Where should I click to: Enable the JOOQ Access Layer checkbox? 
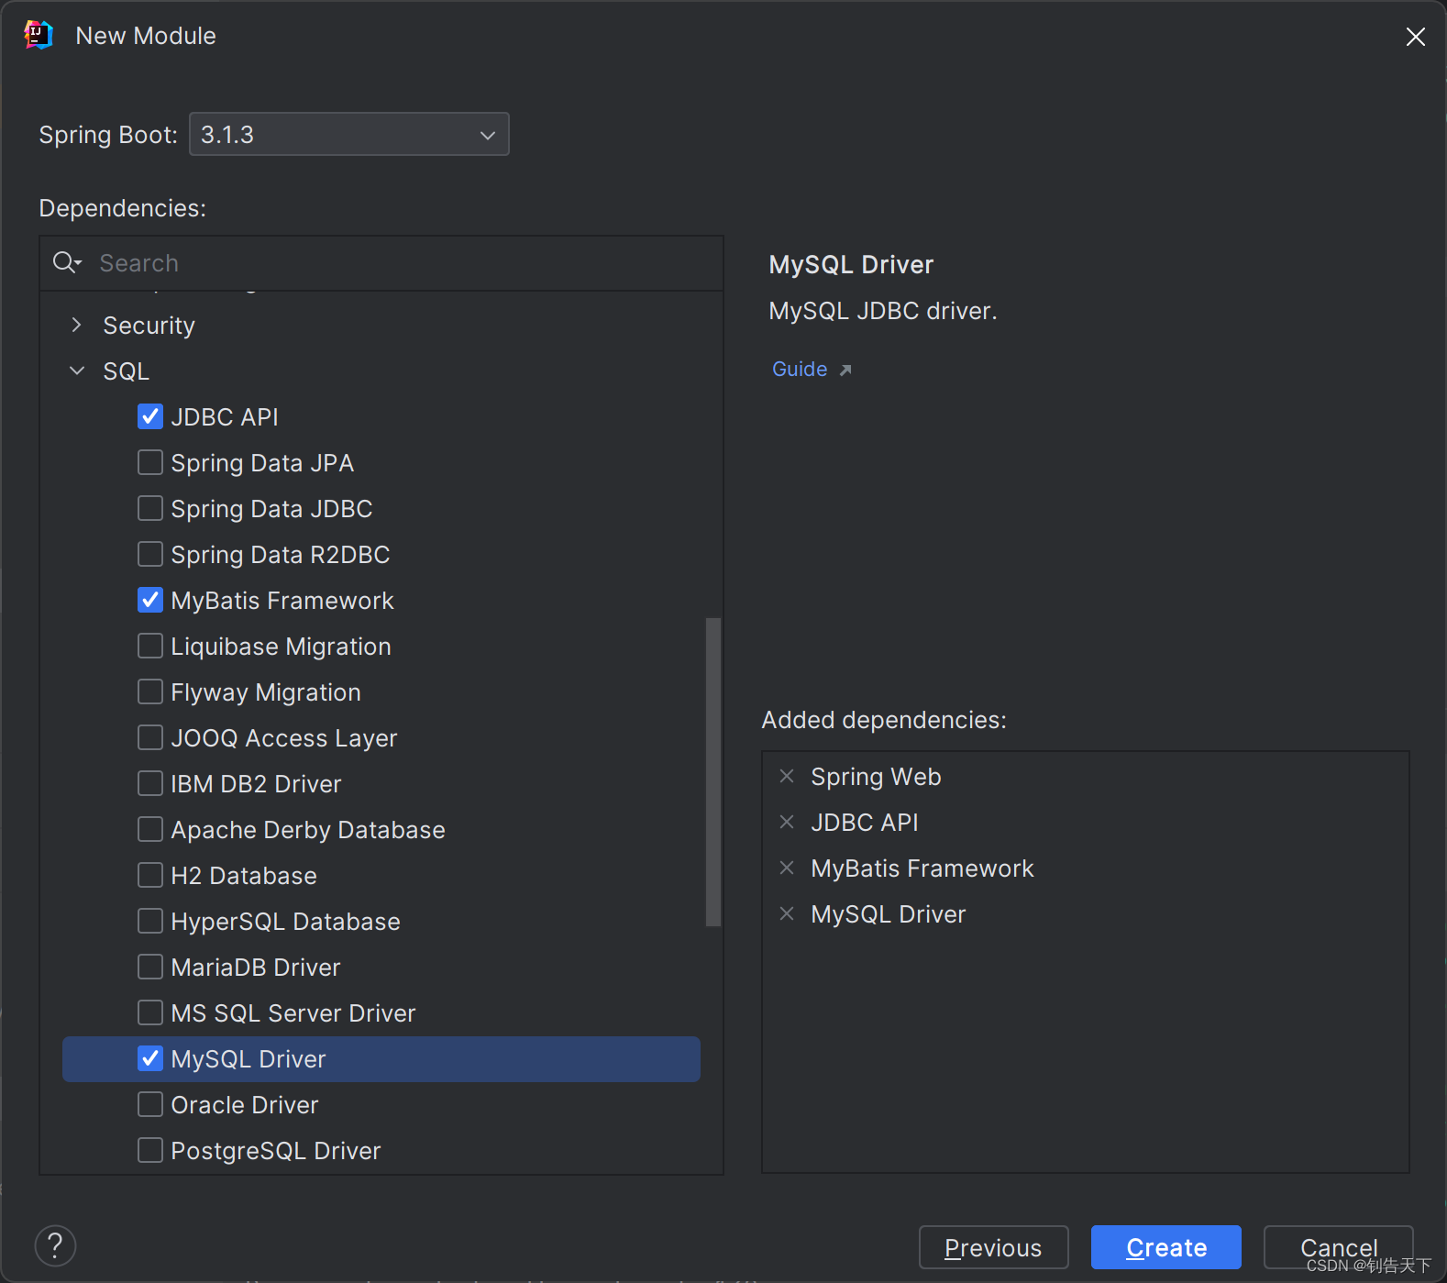point(150,737)
